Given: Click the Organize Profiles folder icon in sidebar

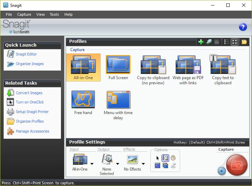Looking at the screenshot, I should (x=11, y=121).
